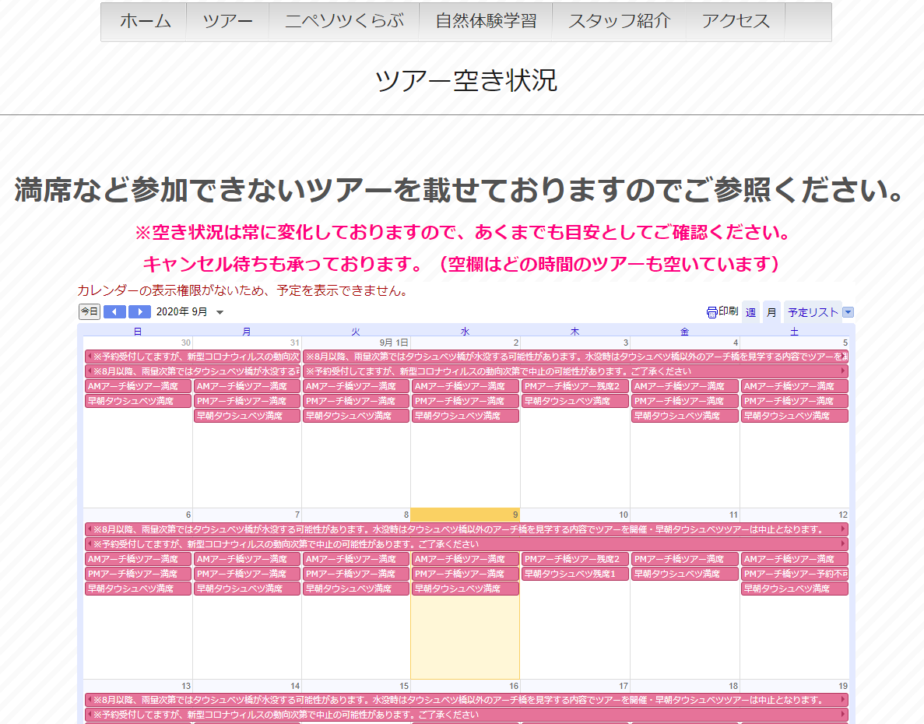924x724 pixels.
Task: Open ※予約受付 coronavirus notice banner starting September 1
Action: (576, 371)
